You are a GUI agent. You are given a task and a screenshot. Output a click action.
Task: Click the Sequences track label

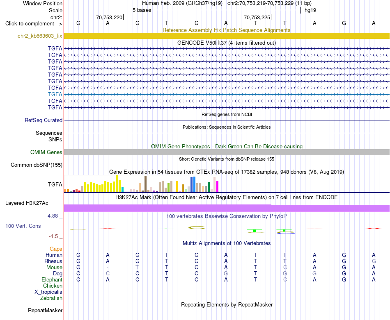click(x=49, y=133)
